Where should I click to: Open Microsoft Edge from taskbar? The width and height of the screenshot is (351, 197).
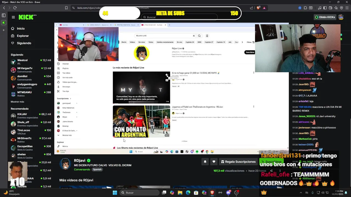188,193
